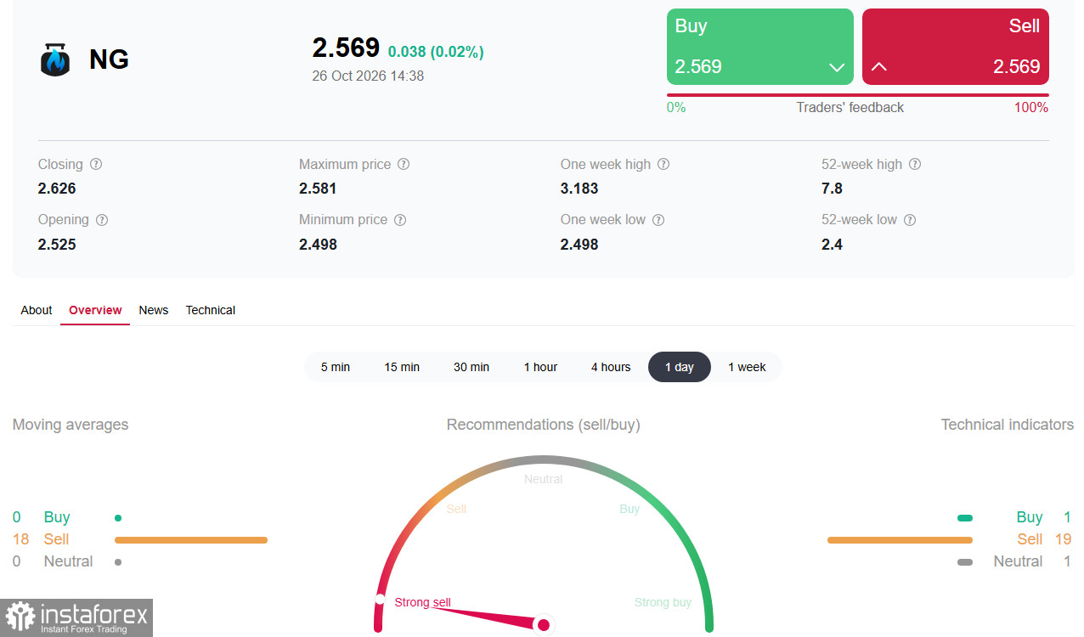Viewport: 1084px width, 637px height.
Task: Click the Strong sell gauge label
Action: (422, 603)
